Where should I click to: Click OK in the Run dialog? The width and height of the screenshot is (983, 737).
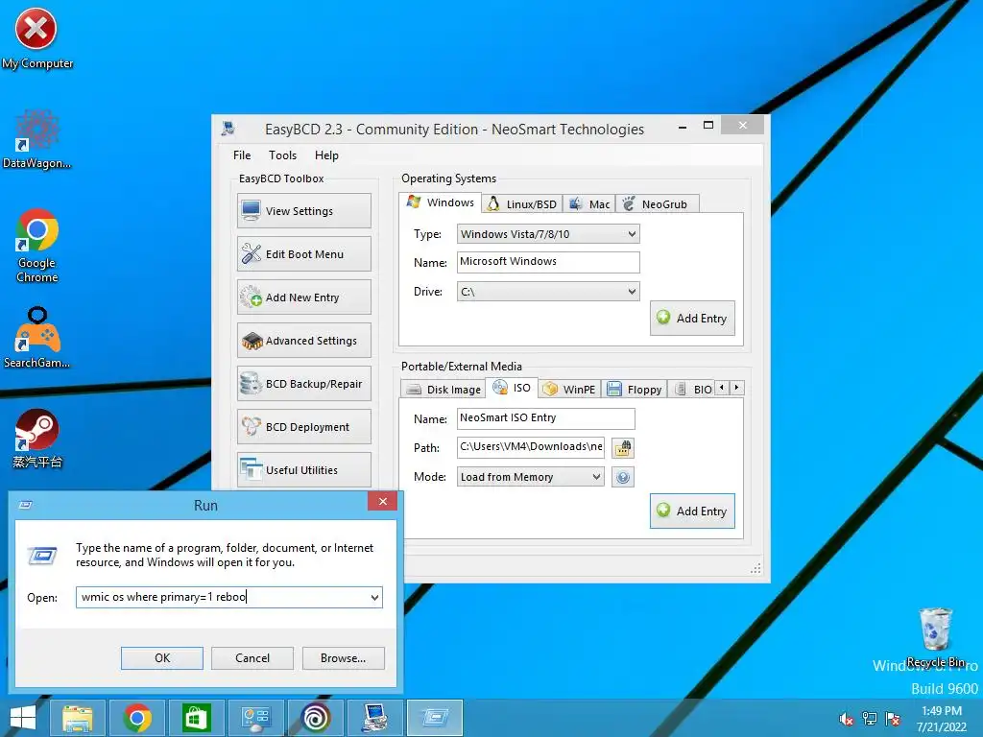(161, 658)
